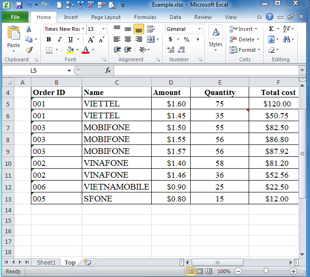The height and width of the screenshot is (277, 310).
Task: Click the Decrease Indent icon
Action: pyautogui.click(x=117, y=49)
